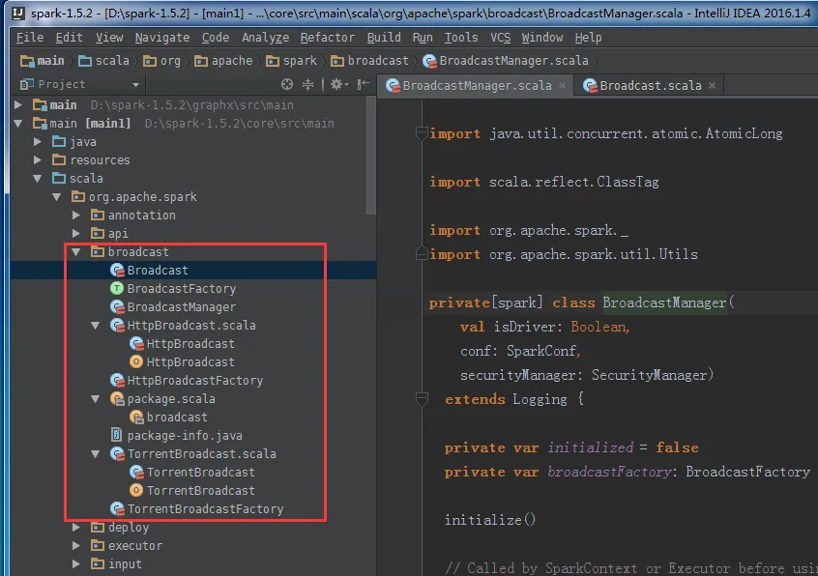
Task: Click the HttpBroadcast object icon
Action: tap(136, 361)
